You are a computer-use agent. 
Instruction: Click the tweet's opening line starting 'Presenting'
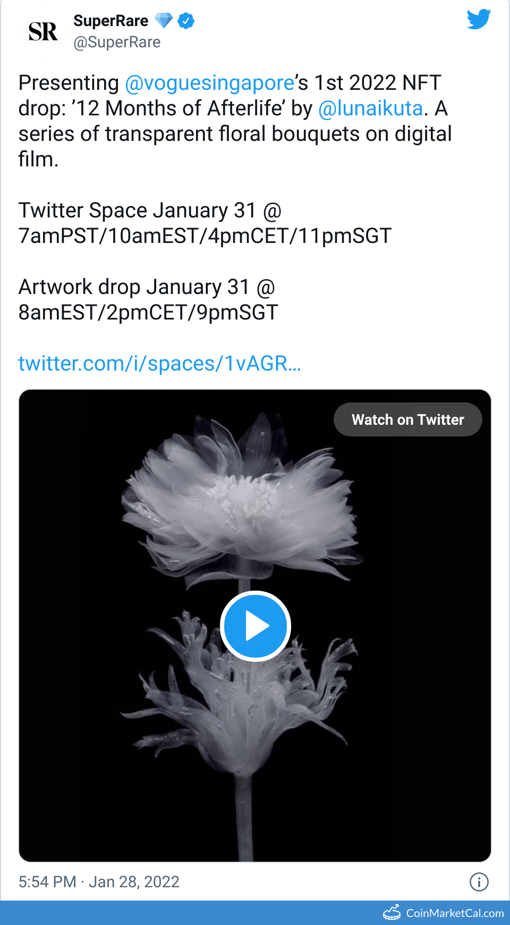click(68, 83)
